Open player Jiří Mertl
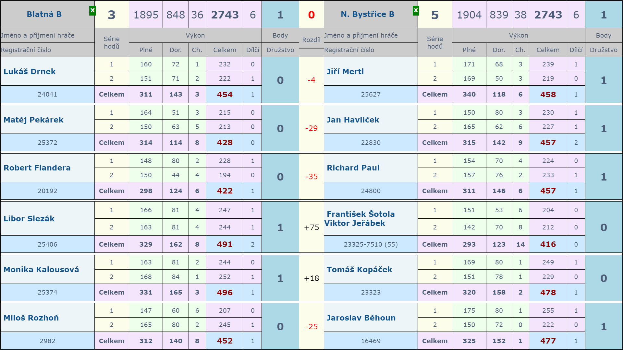The width and height of the screenshot is (623, 350). 345,72
